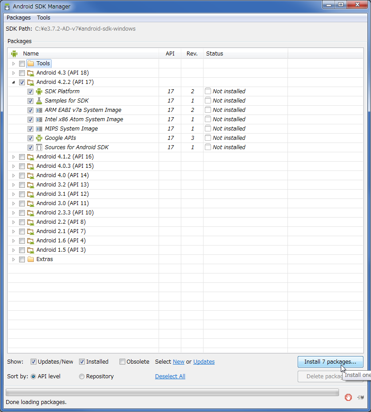Toggle the Installed show filter
This screenshot has width=371, height=412.
(82, 362)
